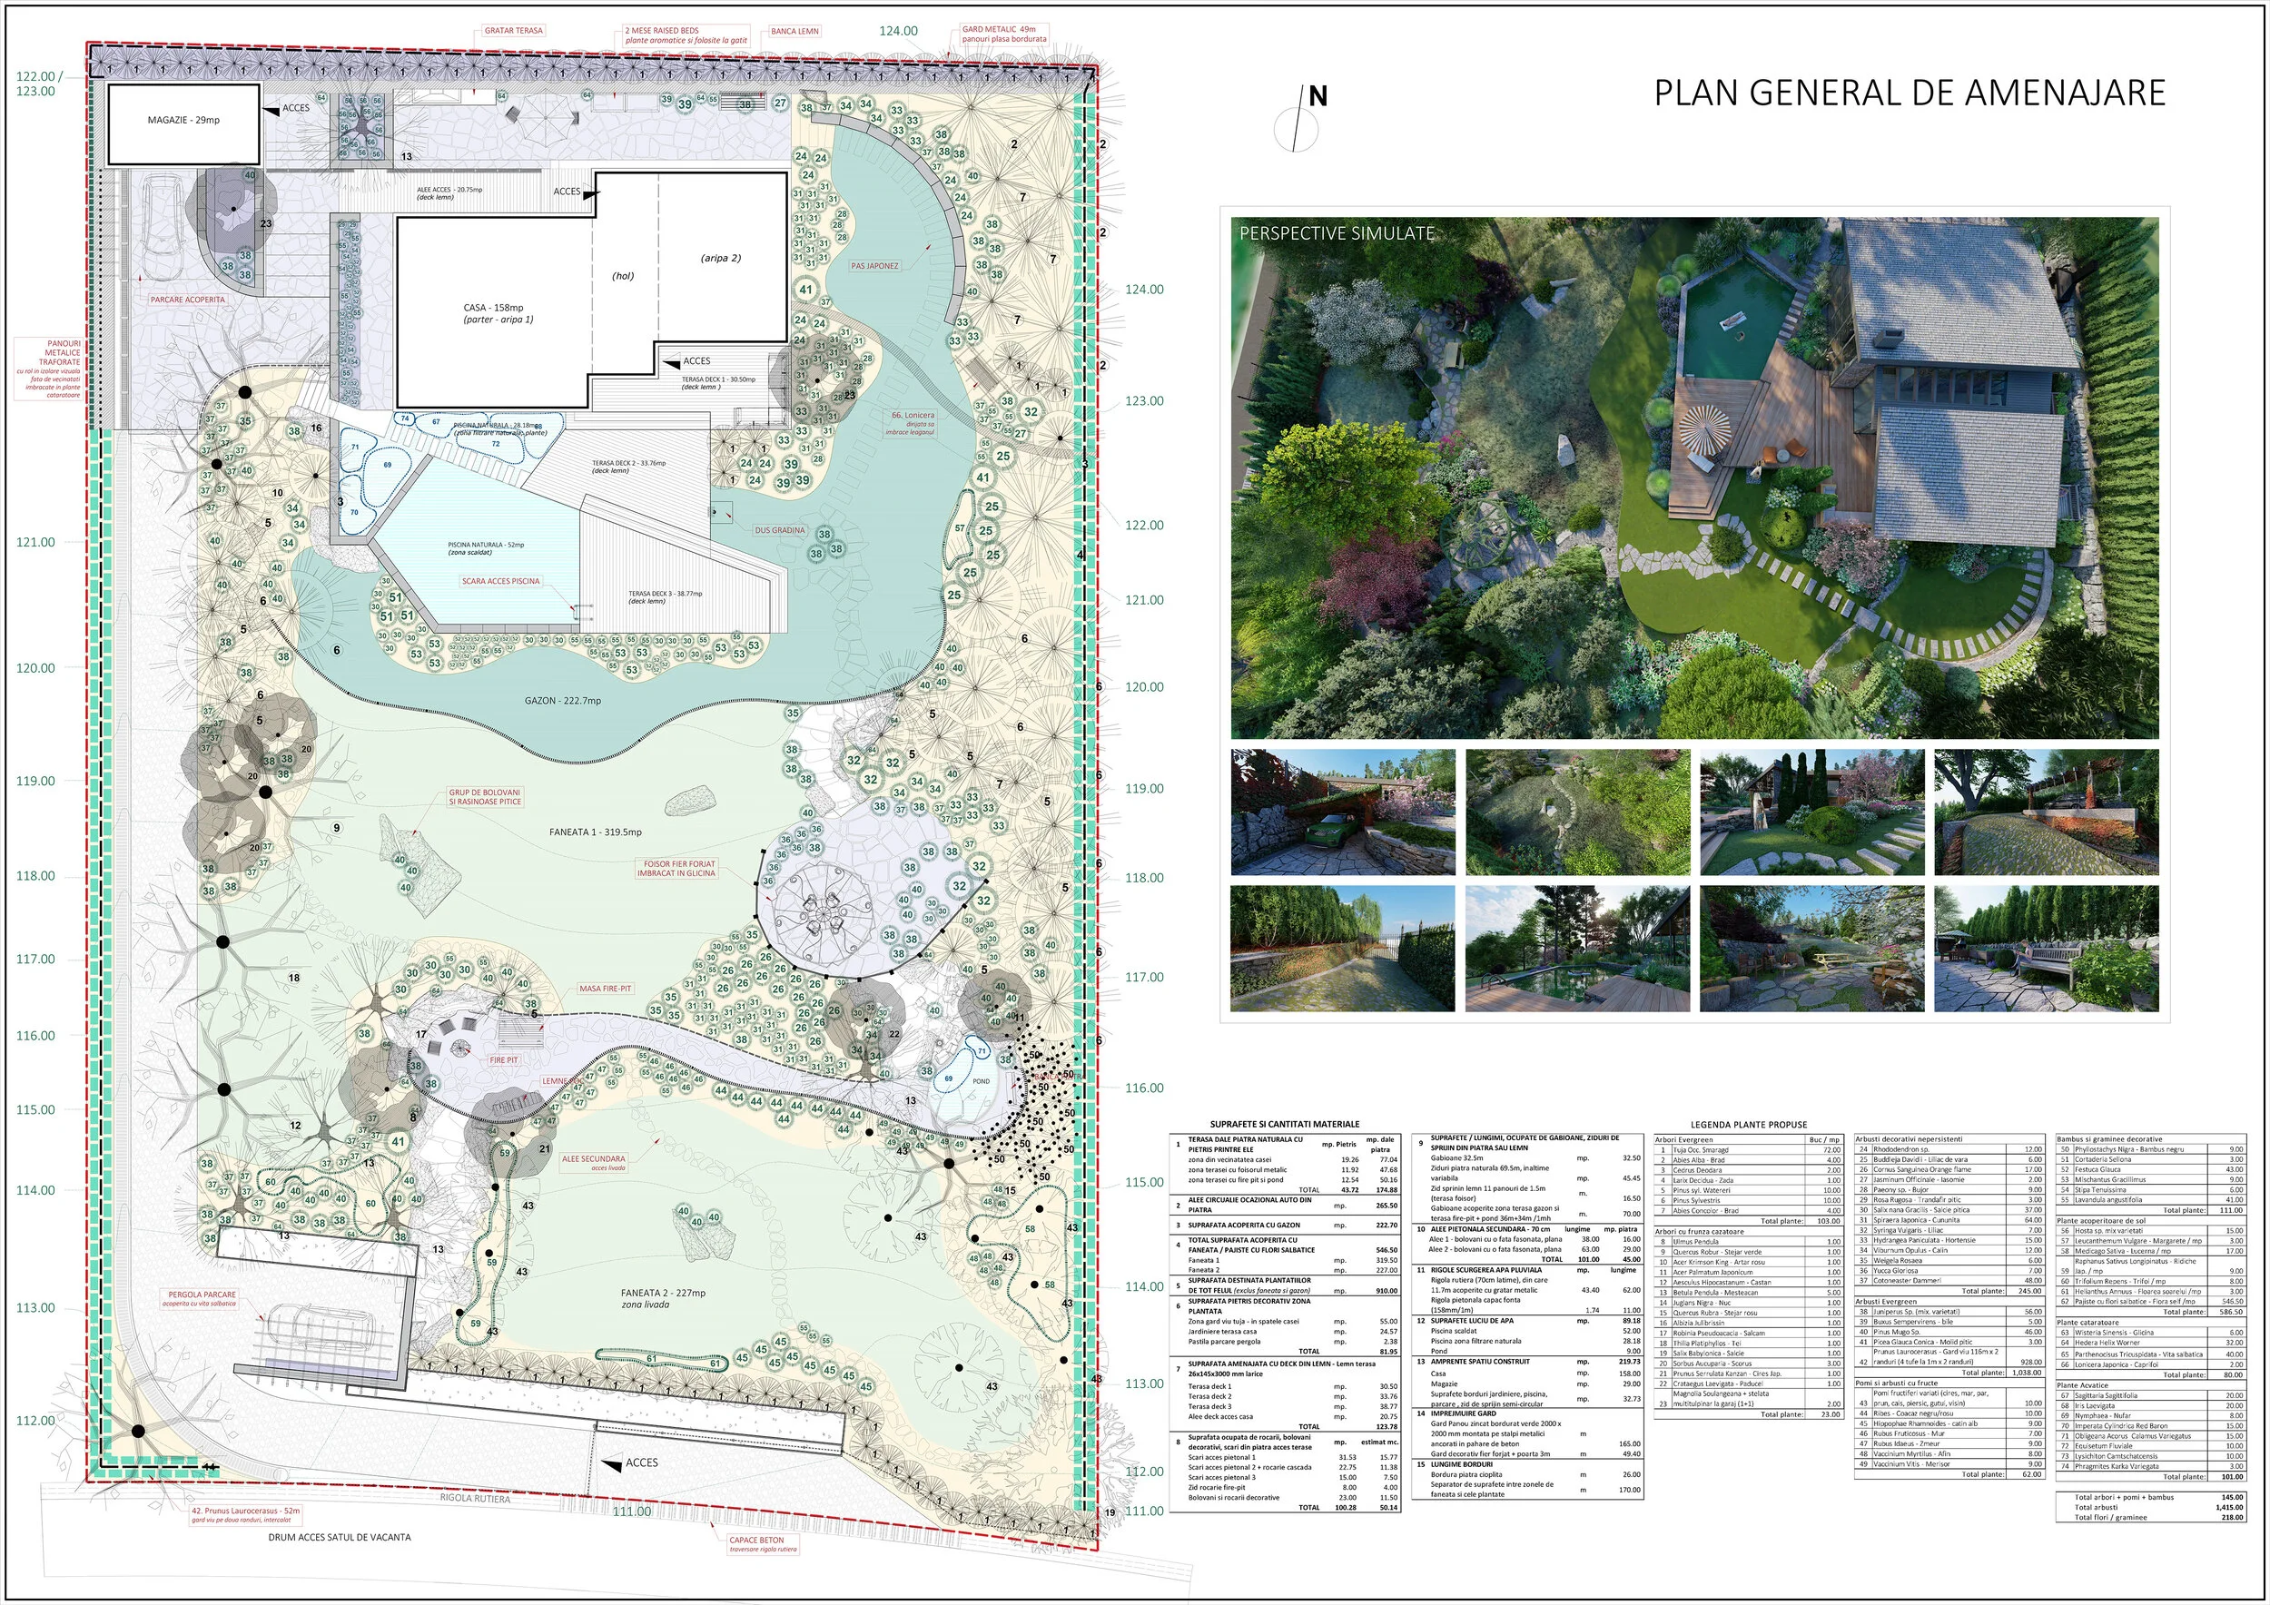Click the 'SCARA ACCES PISCINA' callout

point(501,581)
